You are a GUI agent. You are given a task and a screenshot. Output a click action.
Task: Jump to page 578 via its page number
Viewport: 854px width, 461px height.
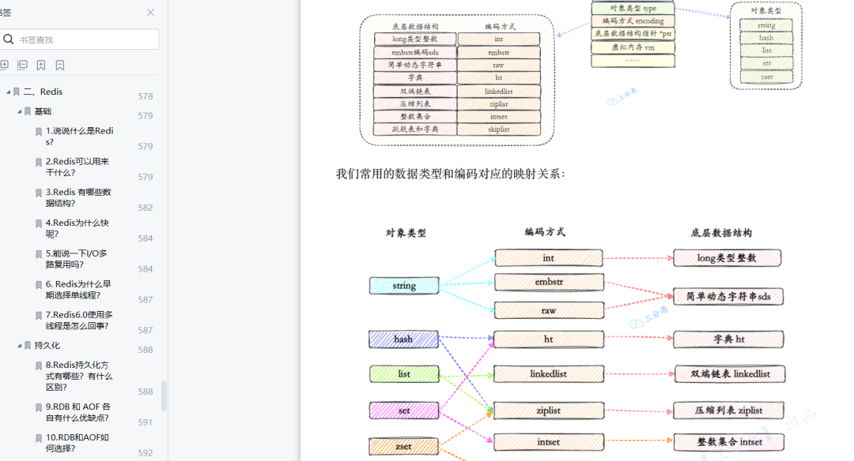click(145, 96)
